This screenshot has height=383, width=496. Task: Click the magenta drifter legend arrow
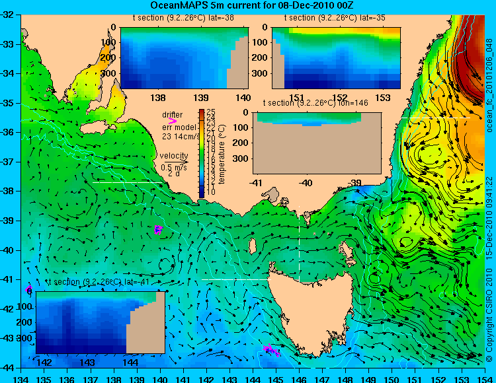[173, 121]
